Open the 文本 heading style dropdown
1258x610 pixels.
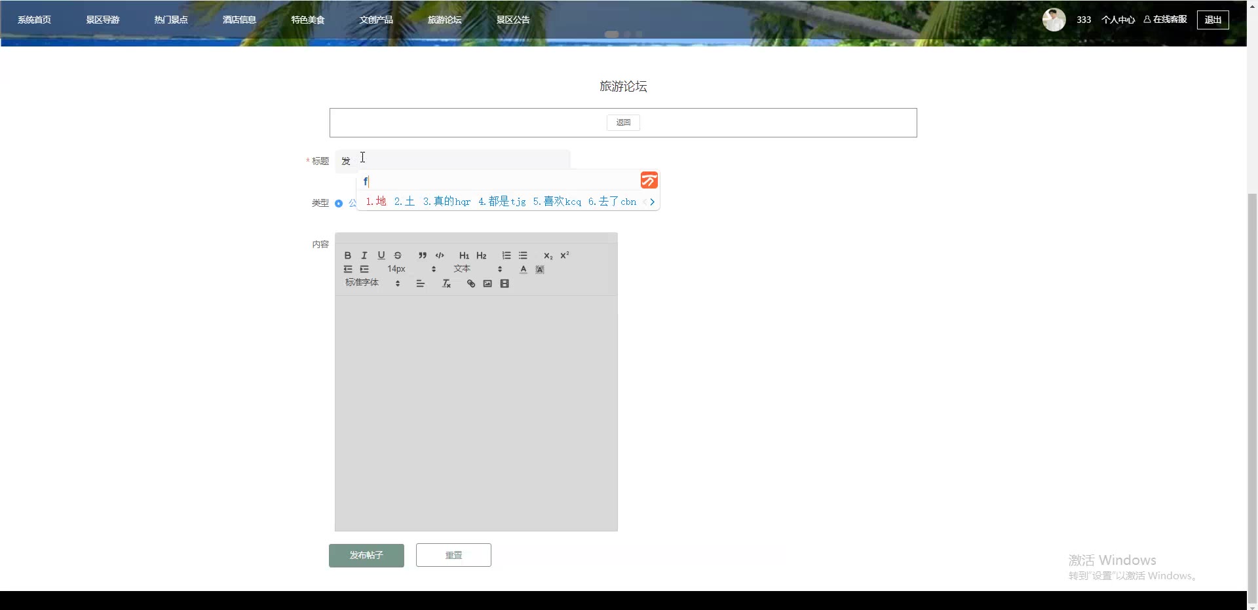(x=478, y=269)
